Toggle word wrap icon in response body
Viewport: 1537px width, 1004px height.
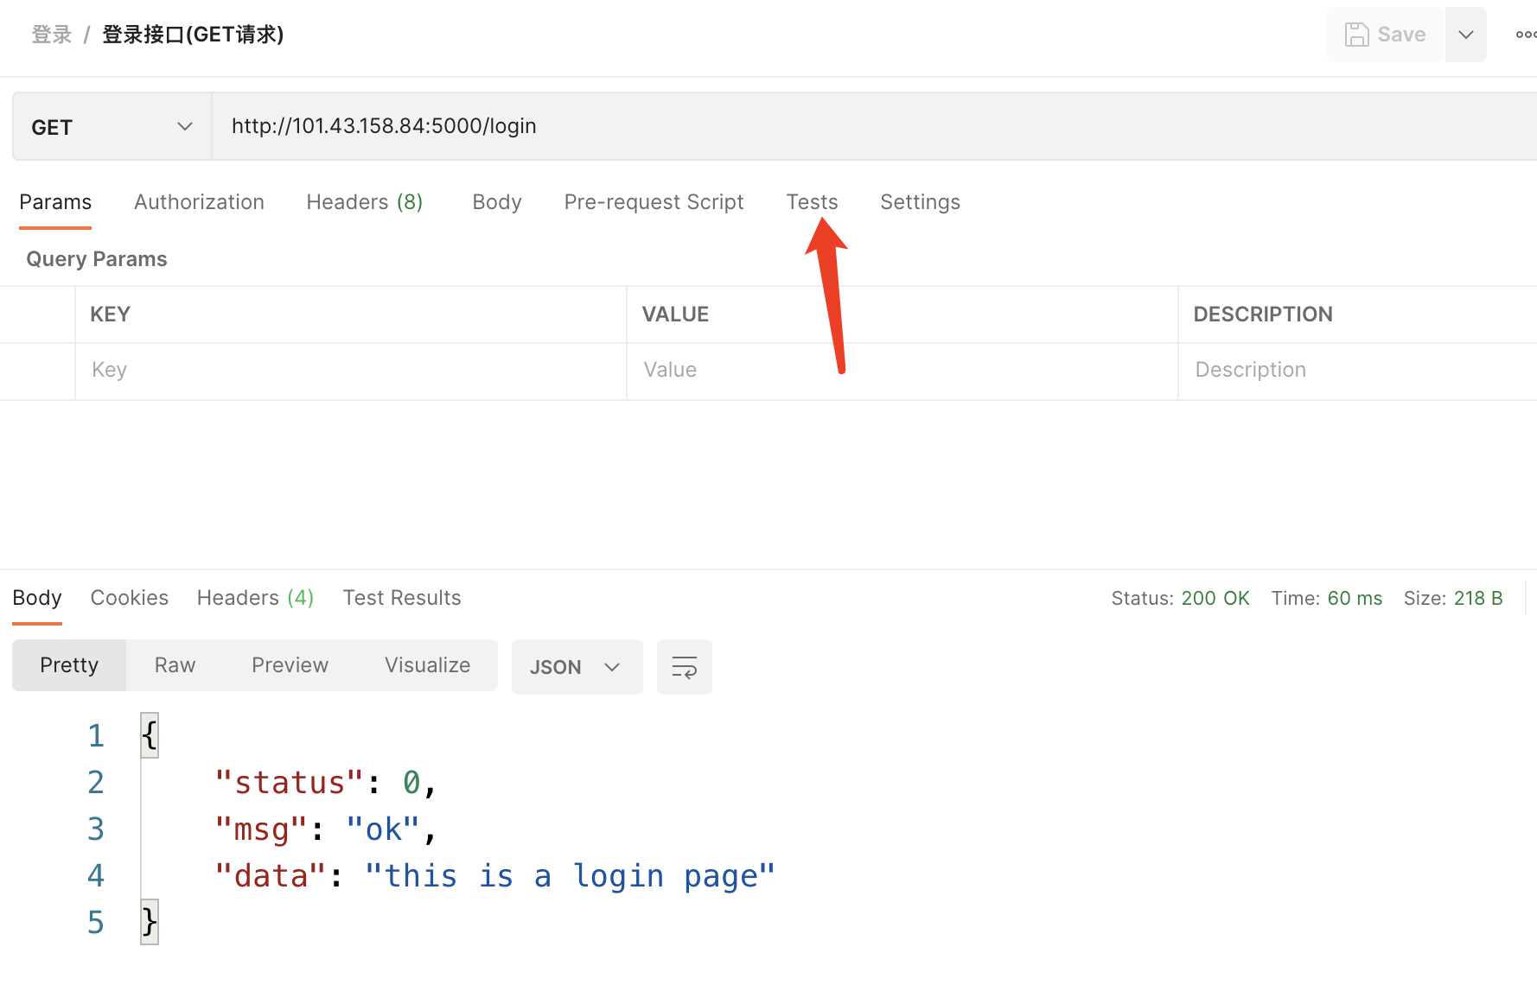pos(684,667)
